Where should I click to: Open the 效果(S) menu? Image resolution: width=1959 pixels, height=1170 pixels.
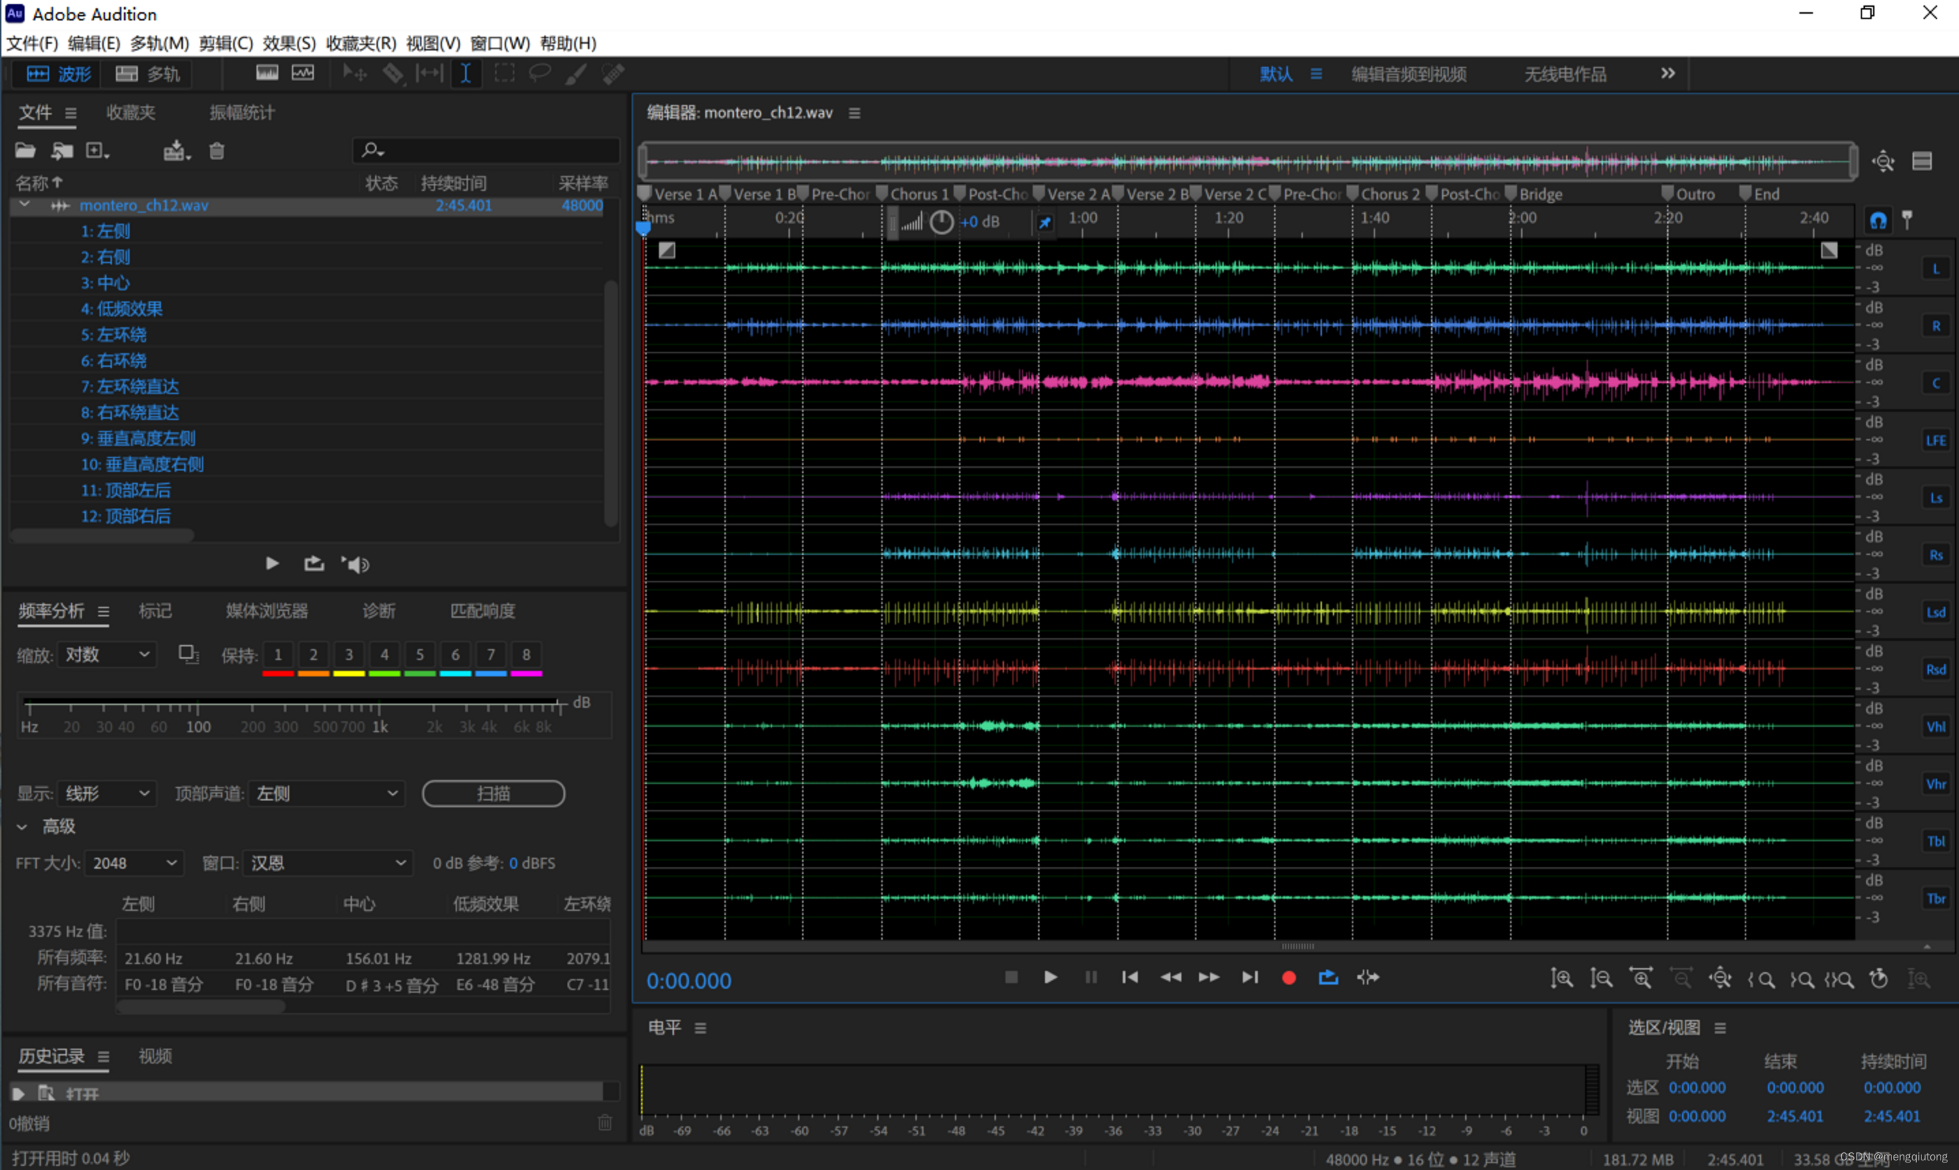(289, 44)
